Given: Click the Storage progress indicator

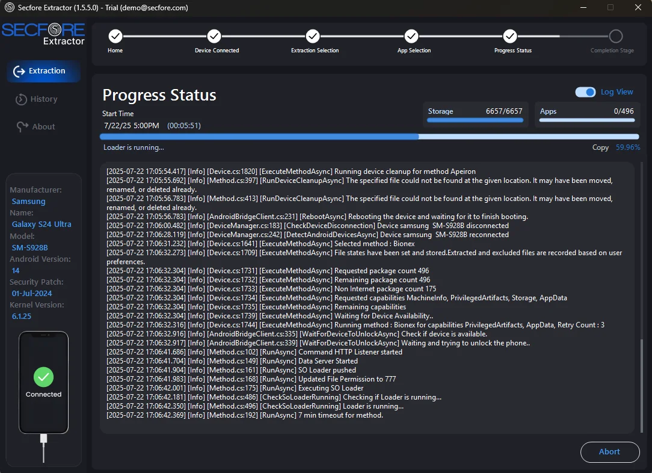Looking at the screenshot, I should pos(475,120).
